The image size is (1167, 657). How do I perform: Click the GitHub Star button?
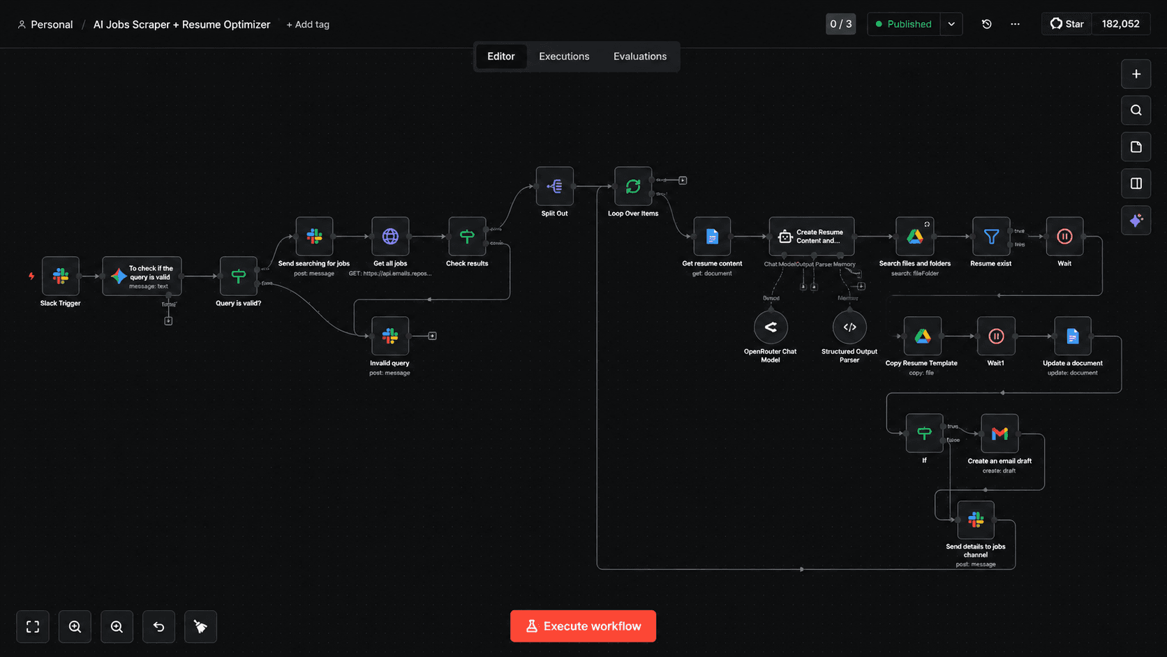(x=1067, y=24)
